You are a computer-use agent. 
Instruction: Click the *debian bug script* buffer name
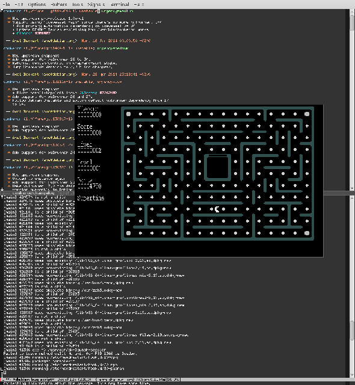[x=33, y=380]
